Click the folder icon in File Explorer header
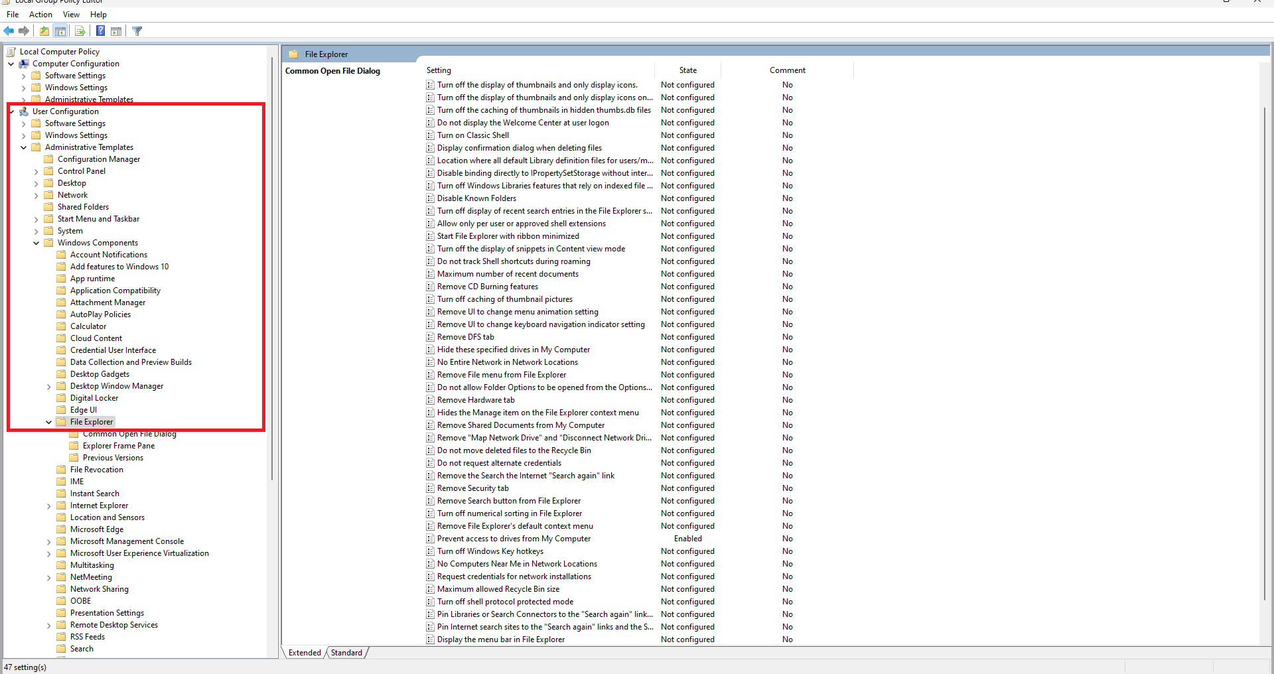 (x=293, y=54)
